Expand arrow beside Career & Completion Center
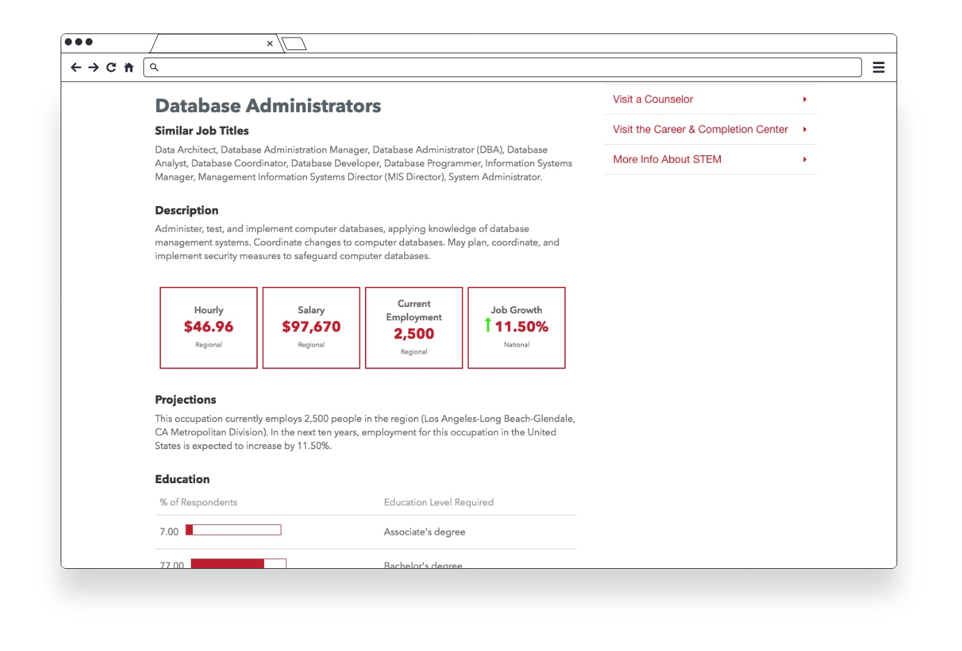The height and width of the screenshot is (651, 962). tap(805, 130)
